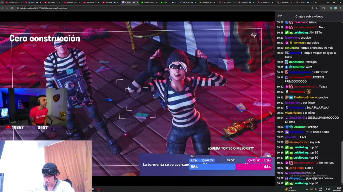Image resolution: width=343 pixels, height=192 pixels.
Task: Open the site info icon beside URL
Action: coord(18,8)
